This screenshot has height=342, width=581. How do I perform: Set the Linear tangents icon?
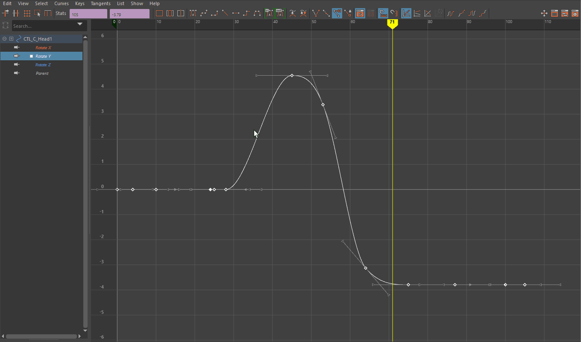click(x=225, y=13)
